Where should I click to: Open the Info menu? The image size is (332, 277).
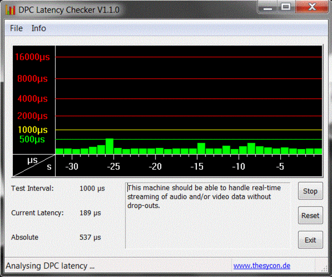pos(39,28)
